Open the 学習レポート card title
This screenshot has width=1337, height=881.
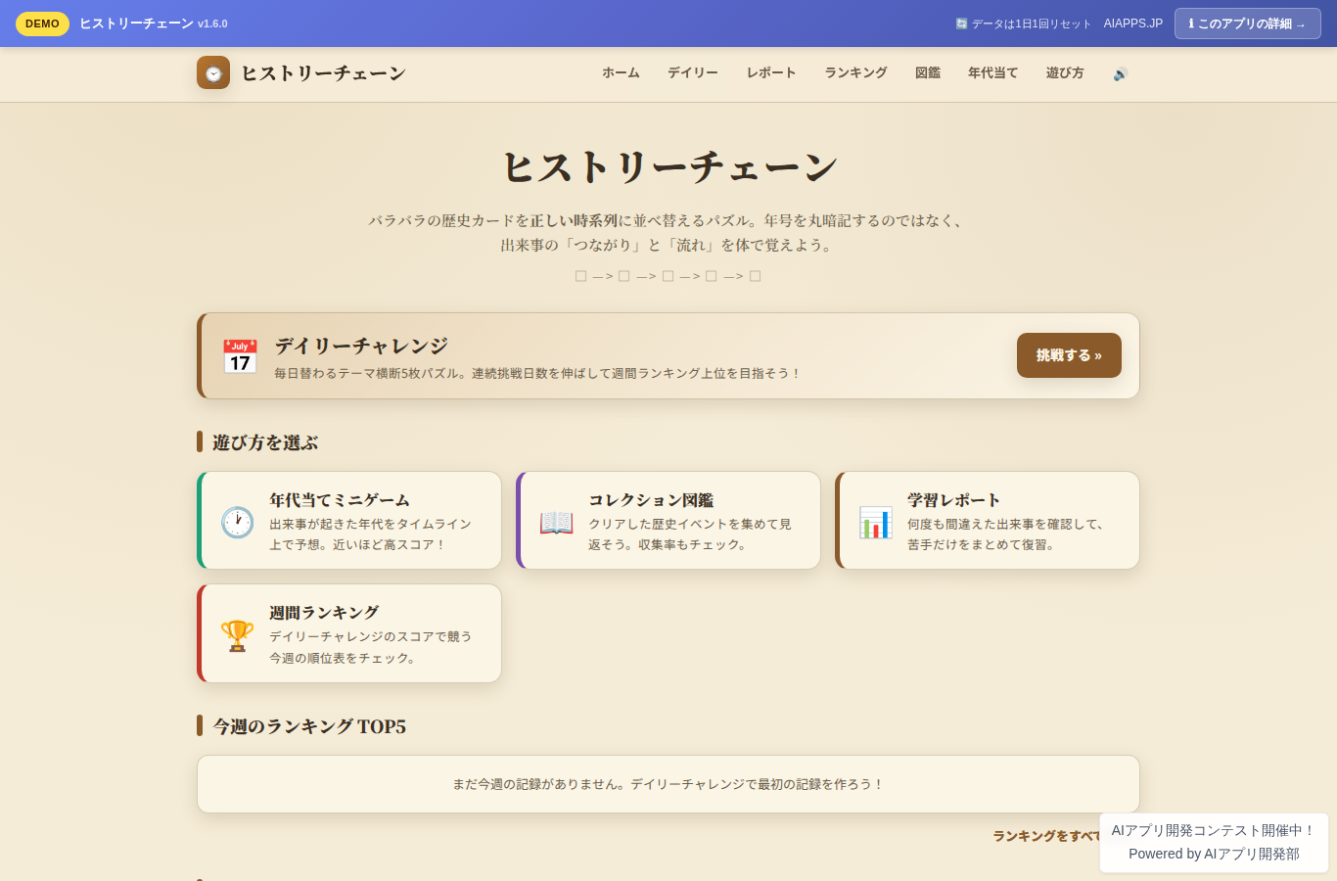(x=954, y=500)
